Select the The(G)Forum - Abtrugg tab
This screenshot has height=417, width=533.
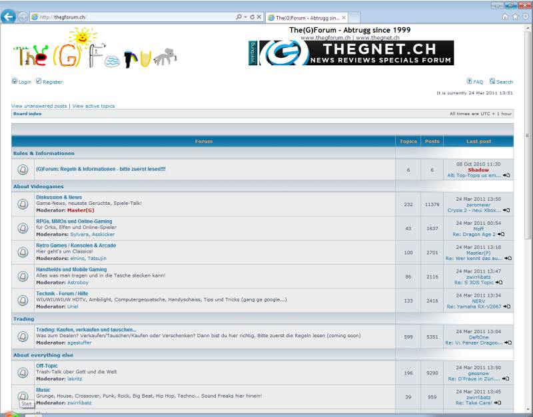(x=306, y=18)
